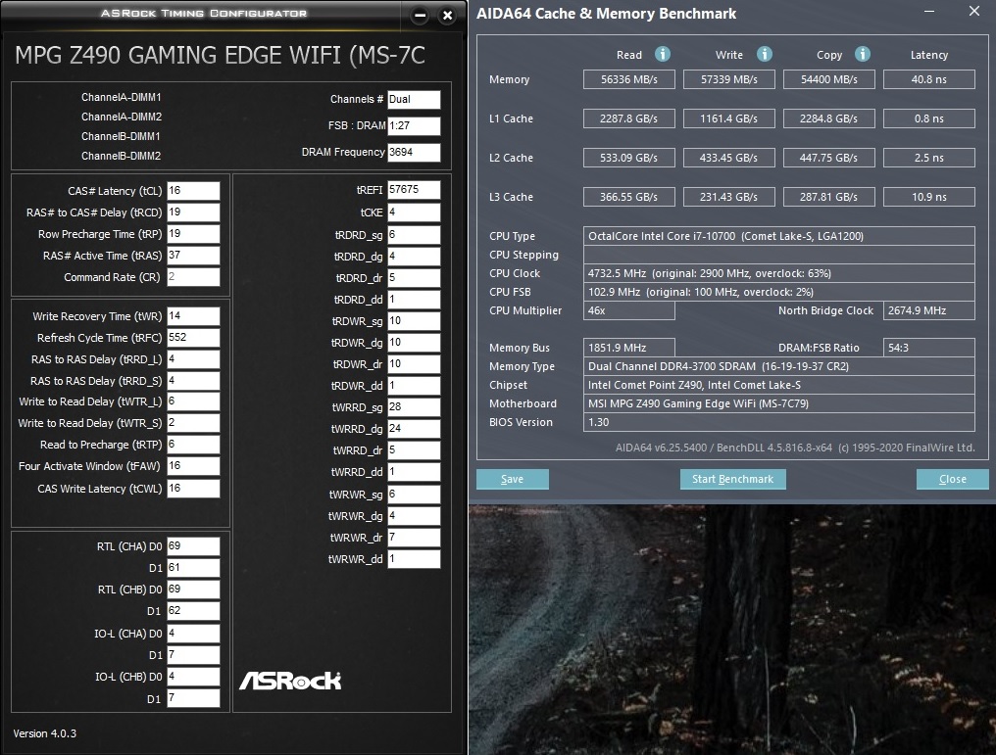Click the Memory Copy result 54400 MB/s

(829, 79)
